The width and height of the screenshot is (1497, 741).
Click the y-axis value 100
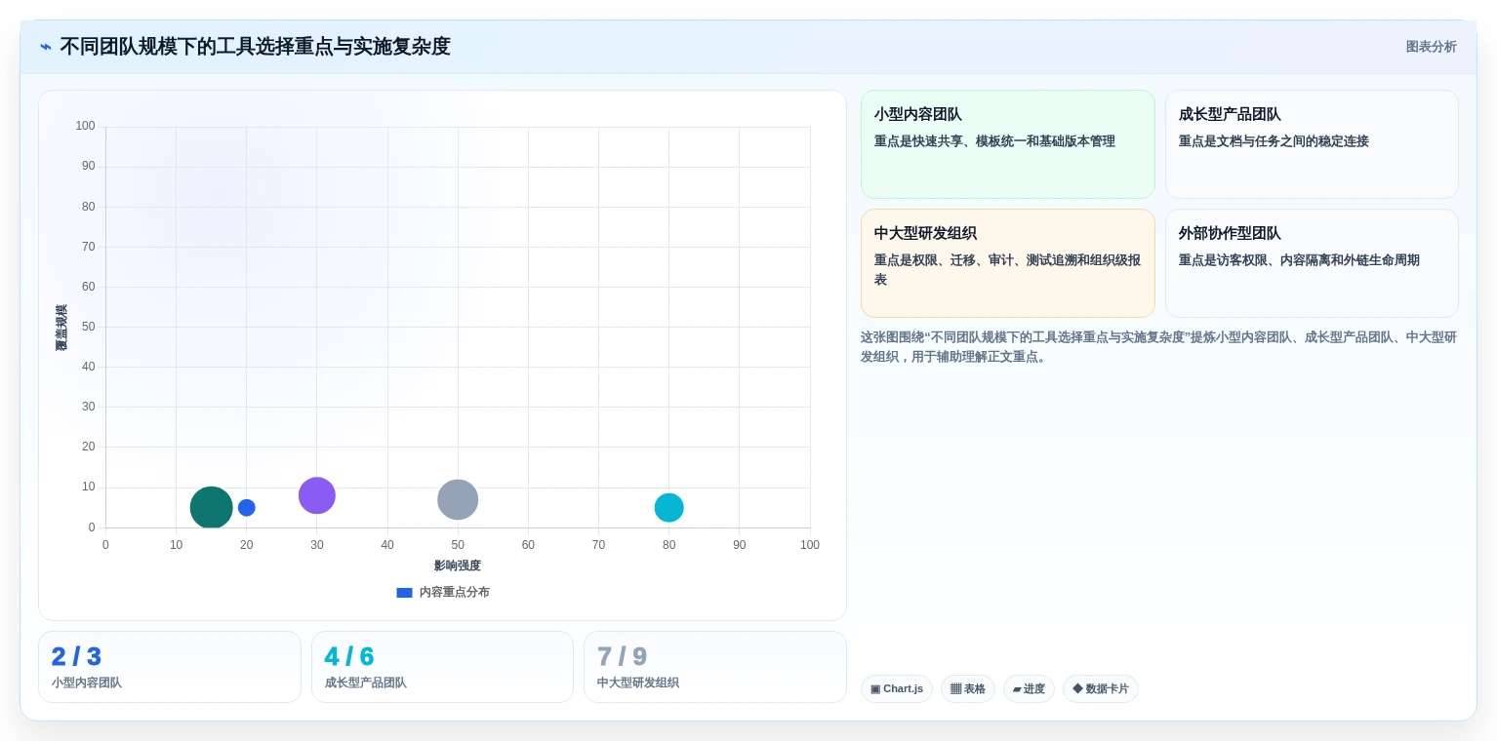pyautogui.click(x=86, y=126)
